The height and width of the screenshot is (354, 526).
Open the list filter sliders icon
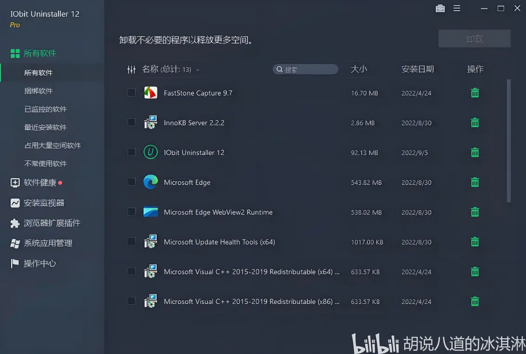(x=131, y=70)
